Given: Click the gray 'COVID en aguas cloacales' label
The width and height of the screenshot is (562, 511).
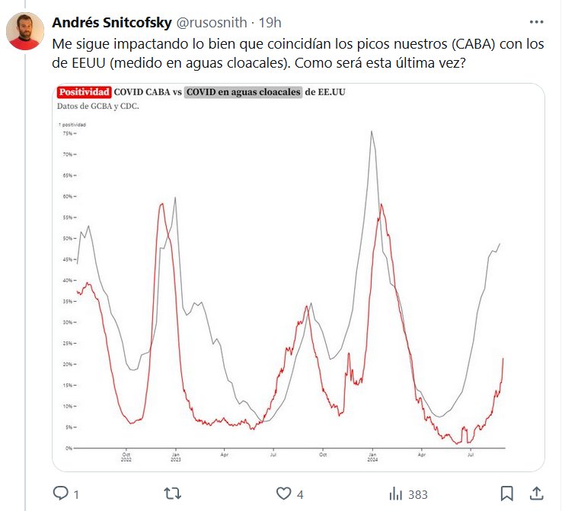Looking at the screenshot, I should 243,93.
